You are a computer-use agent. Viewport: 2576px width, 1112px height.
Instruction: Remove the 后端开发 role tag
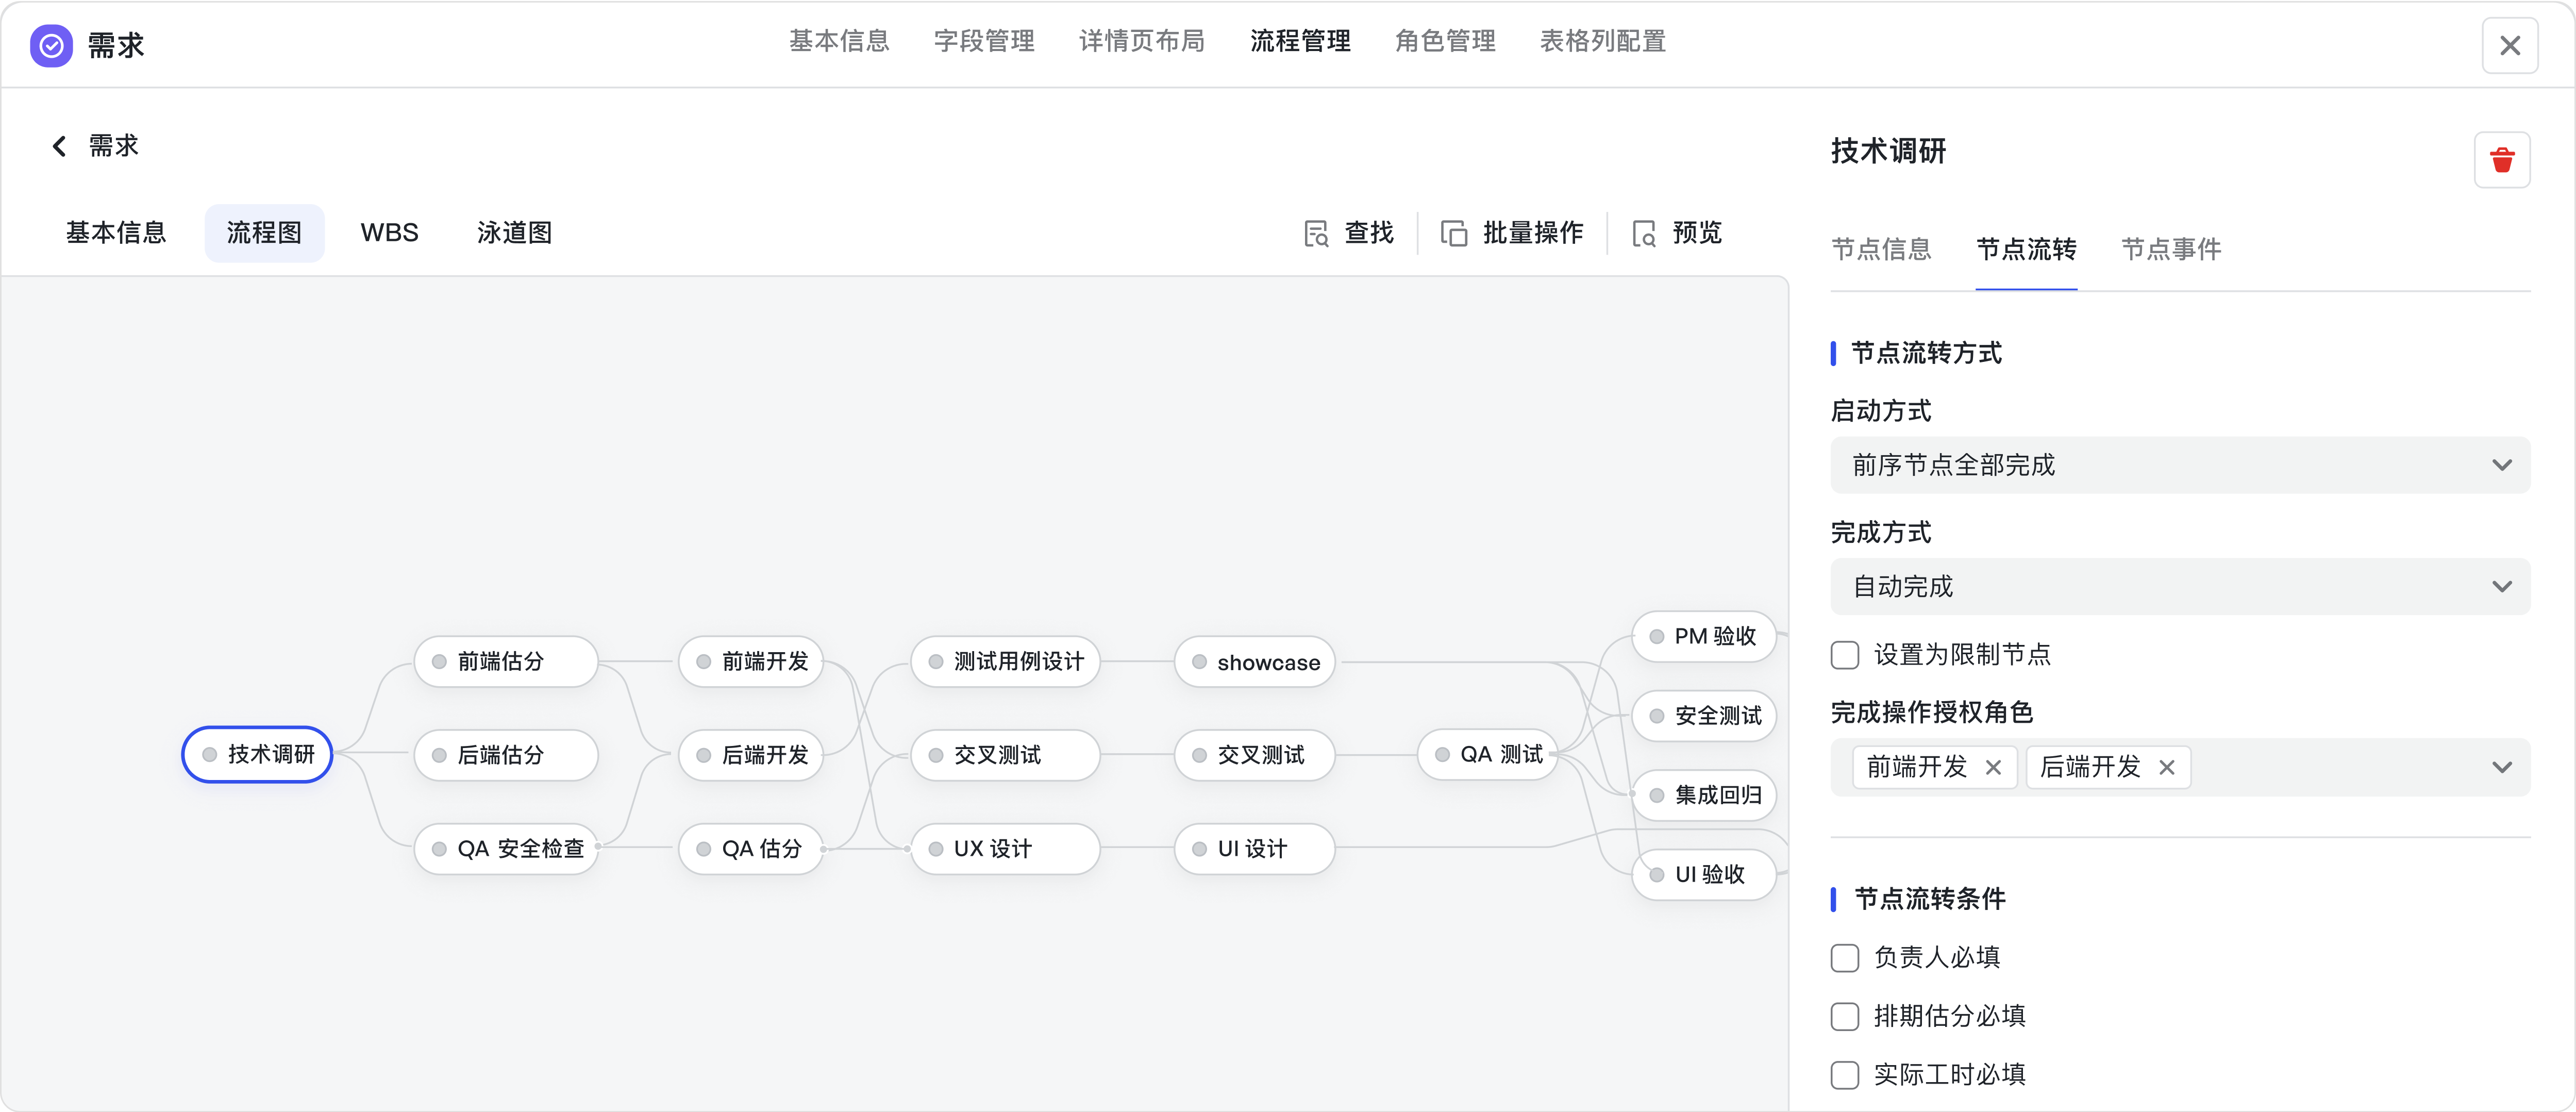pos(2168,767)
